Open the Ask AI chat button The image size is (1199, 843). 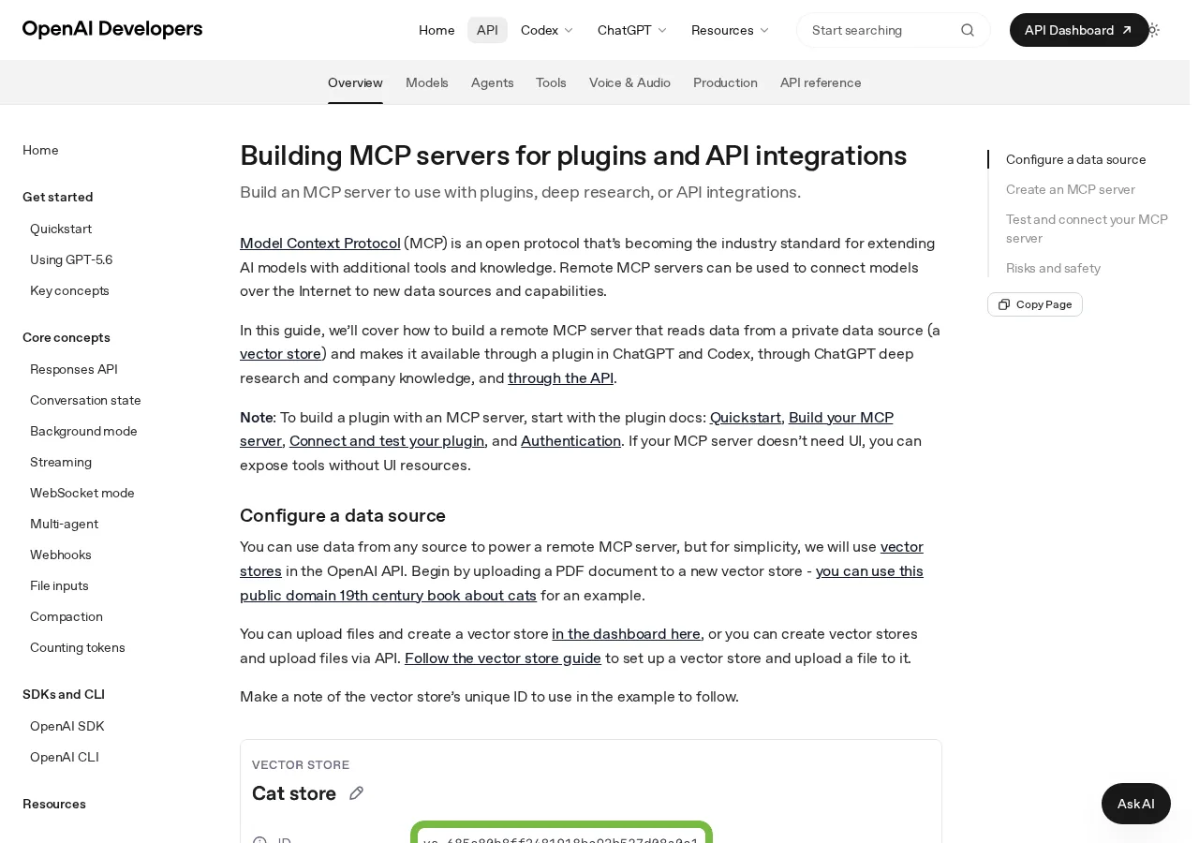coord(1136,804)
